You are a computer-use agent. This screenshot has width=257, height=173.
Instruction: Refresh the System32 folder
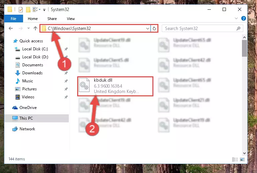pos(154,28)
